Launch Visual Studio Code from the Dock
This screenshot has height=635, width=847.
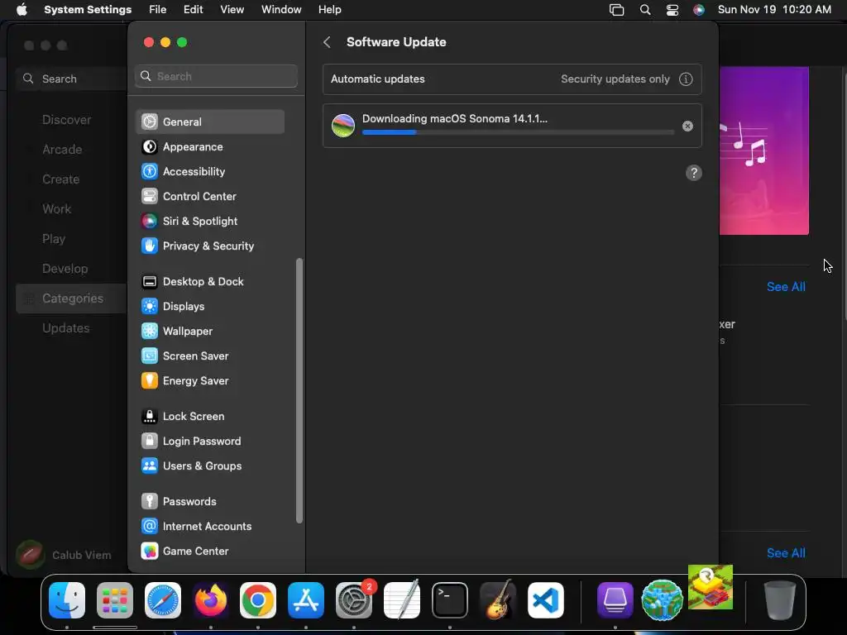coord(546,600)
